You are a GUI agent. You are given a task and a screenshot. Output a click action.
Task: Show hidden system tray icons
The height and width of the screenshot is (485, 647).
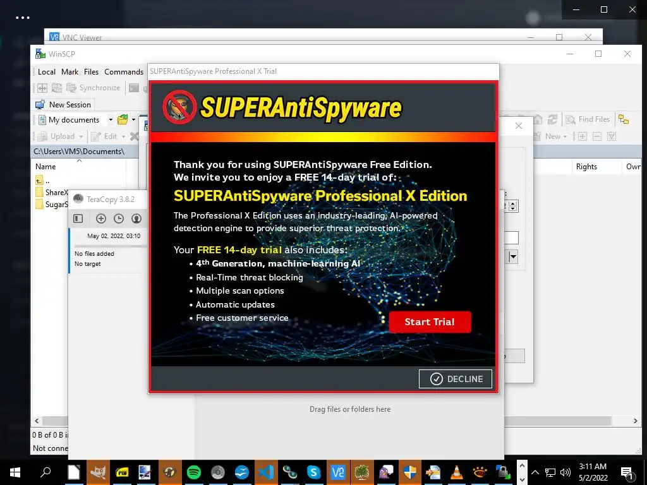(535, 472)
